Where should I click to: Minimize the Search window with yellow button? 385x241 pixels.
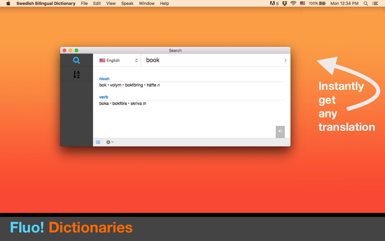pos(70,51)
